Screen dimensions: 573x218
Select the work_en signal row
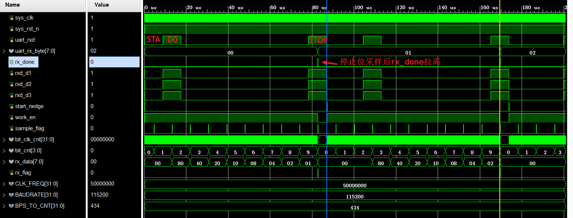[25, 117]
